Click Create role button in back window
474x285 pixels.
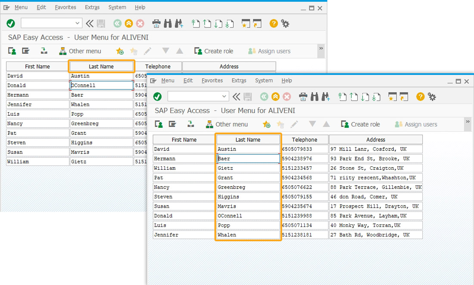(214, 51)
